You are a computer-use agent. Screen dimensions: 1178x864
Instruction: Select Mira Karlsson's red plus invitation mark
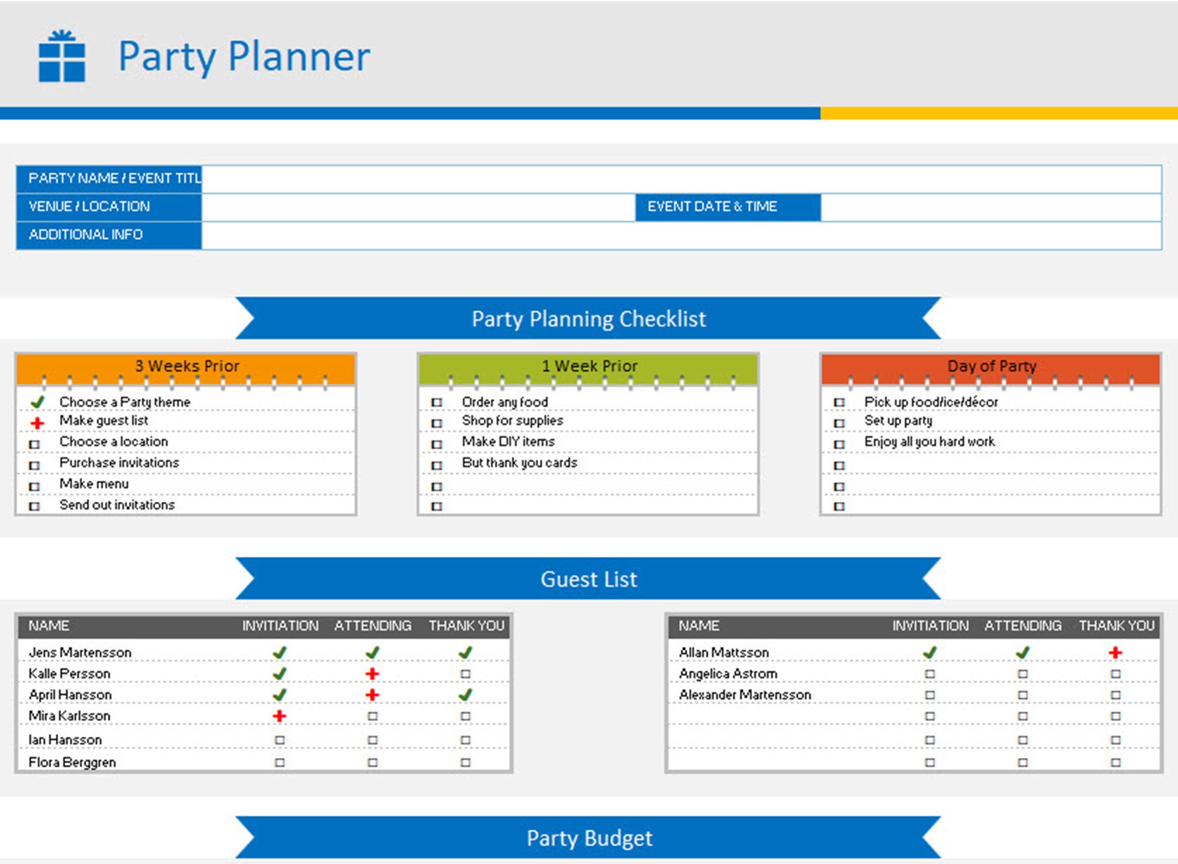(280, 716)
